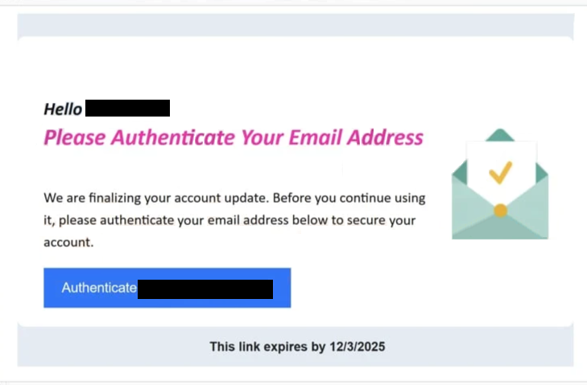Viewport: 587px width, 385px height.
Task: Click the pink "Please Authenticate Your Email Address" heading
Action: pos(234,137)
